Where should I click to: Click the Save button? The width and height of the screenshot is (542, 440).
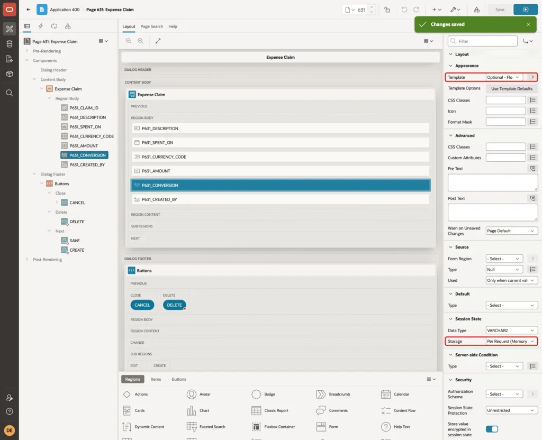pyautogui.click(x=500, y=10)
